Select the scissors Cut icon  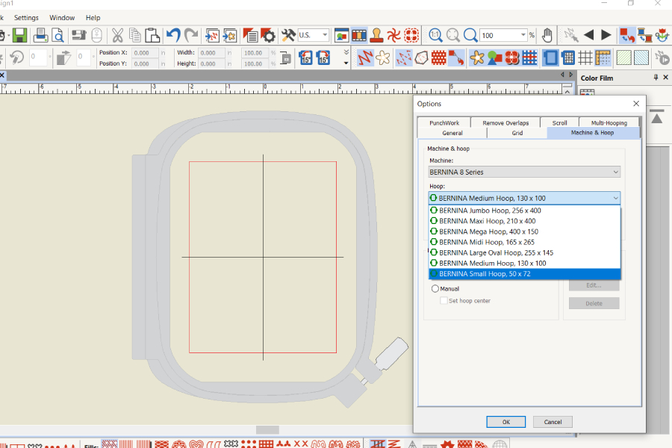(x=117, y=35)
